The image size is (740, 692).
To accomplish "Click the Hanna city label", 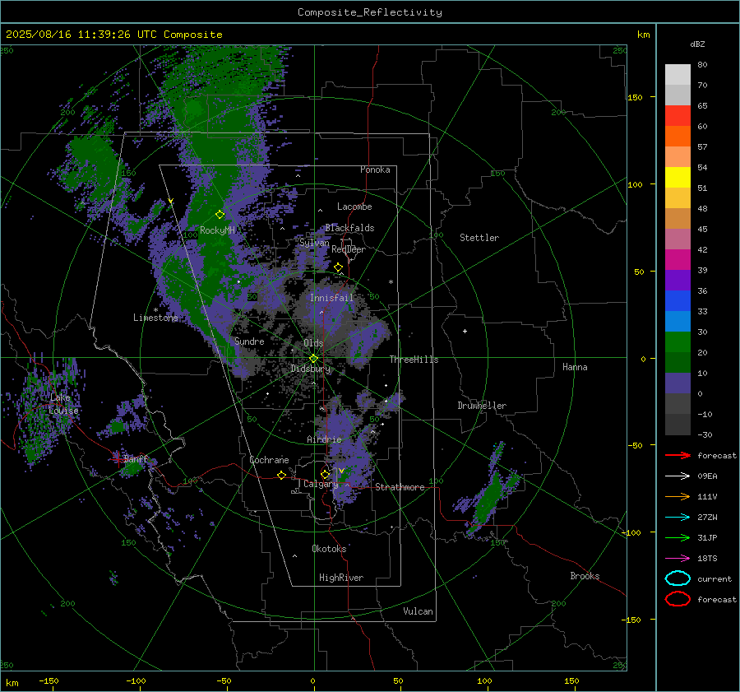I will 575,367.
